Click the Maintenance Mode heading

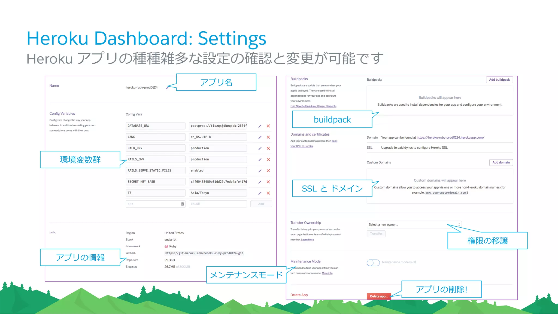(305, 261)
